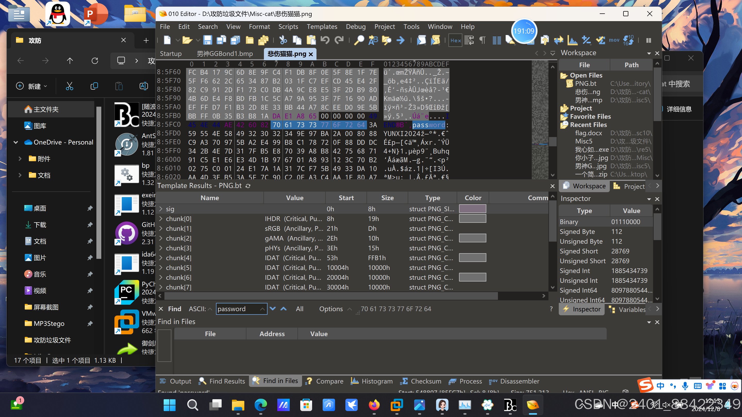
Task: Click the Run Template toolbar icon
Action: [436, 40]
